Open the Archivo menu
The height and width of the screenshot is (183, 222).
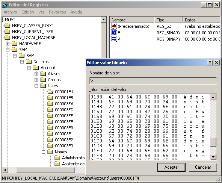point(11,12)
